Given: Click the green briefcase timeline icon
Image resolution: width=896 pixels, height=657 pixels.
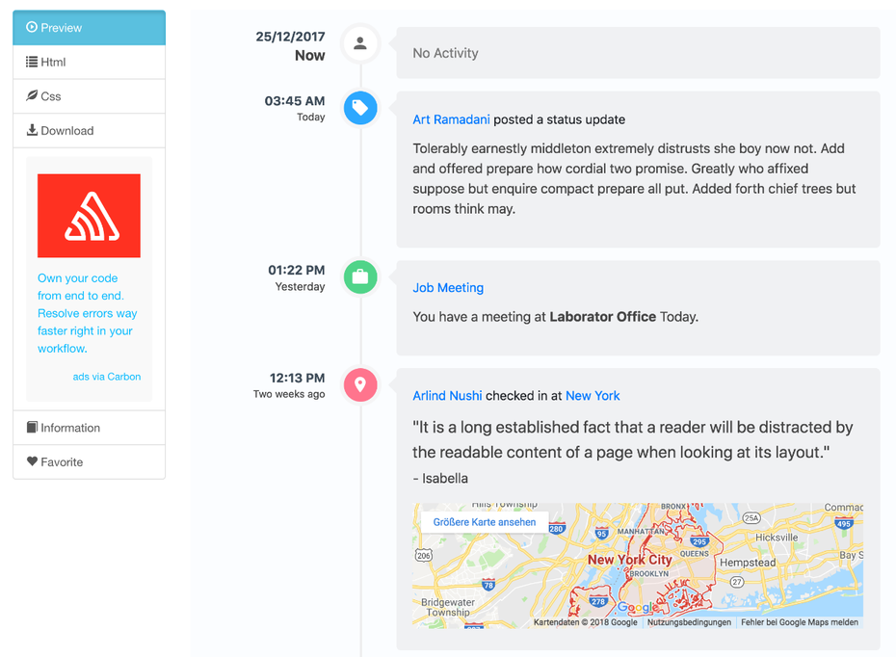Looking at the screenshot, I should click(x=360, y=277).
